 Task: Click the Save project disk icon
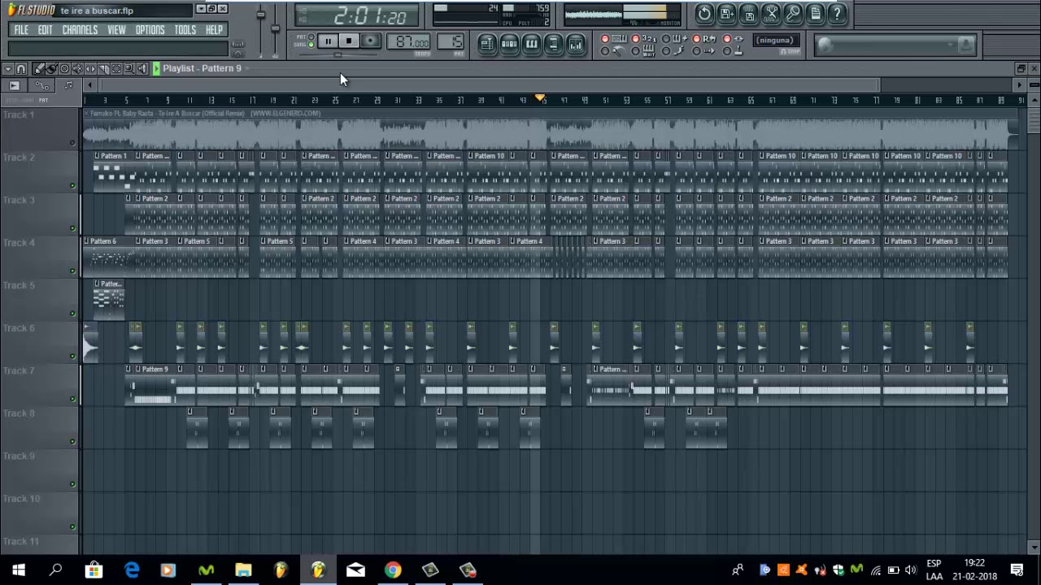pos(749,14)
